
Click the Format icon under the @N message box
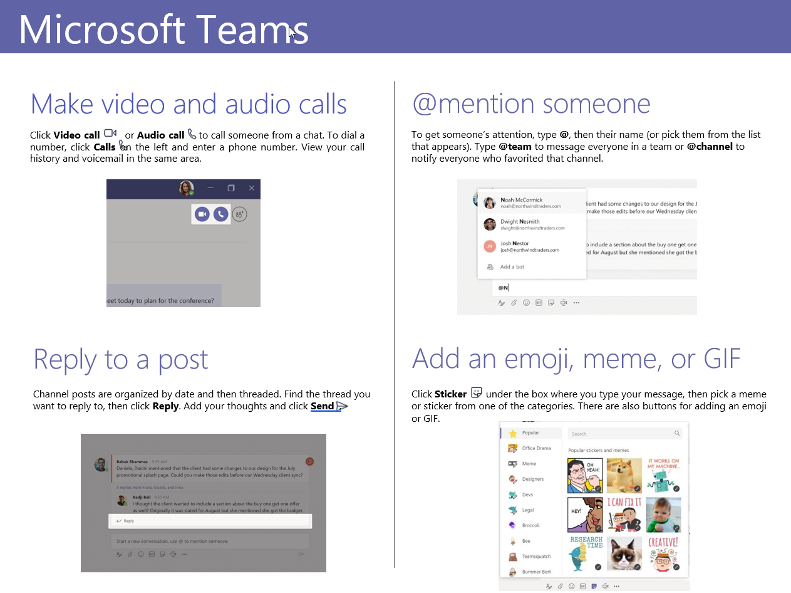[501, 302]
